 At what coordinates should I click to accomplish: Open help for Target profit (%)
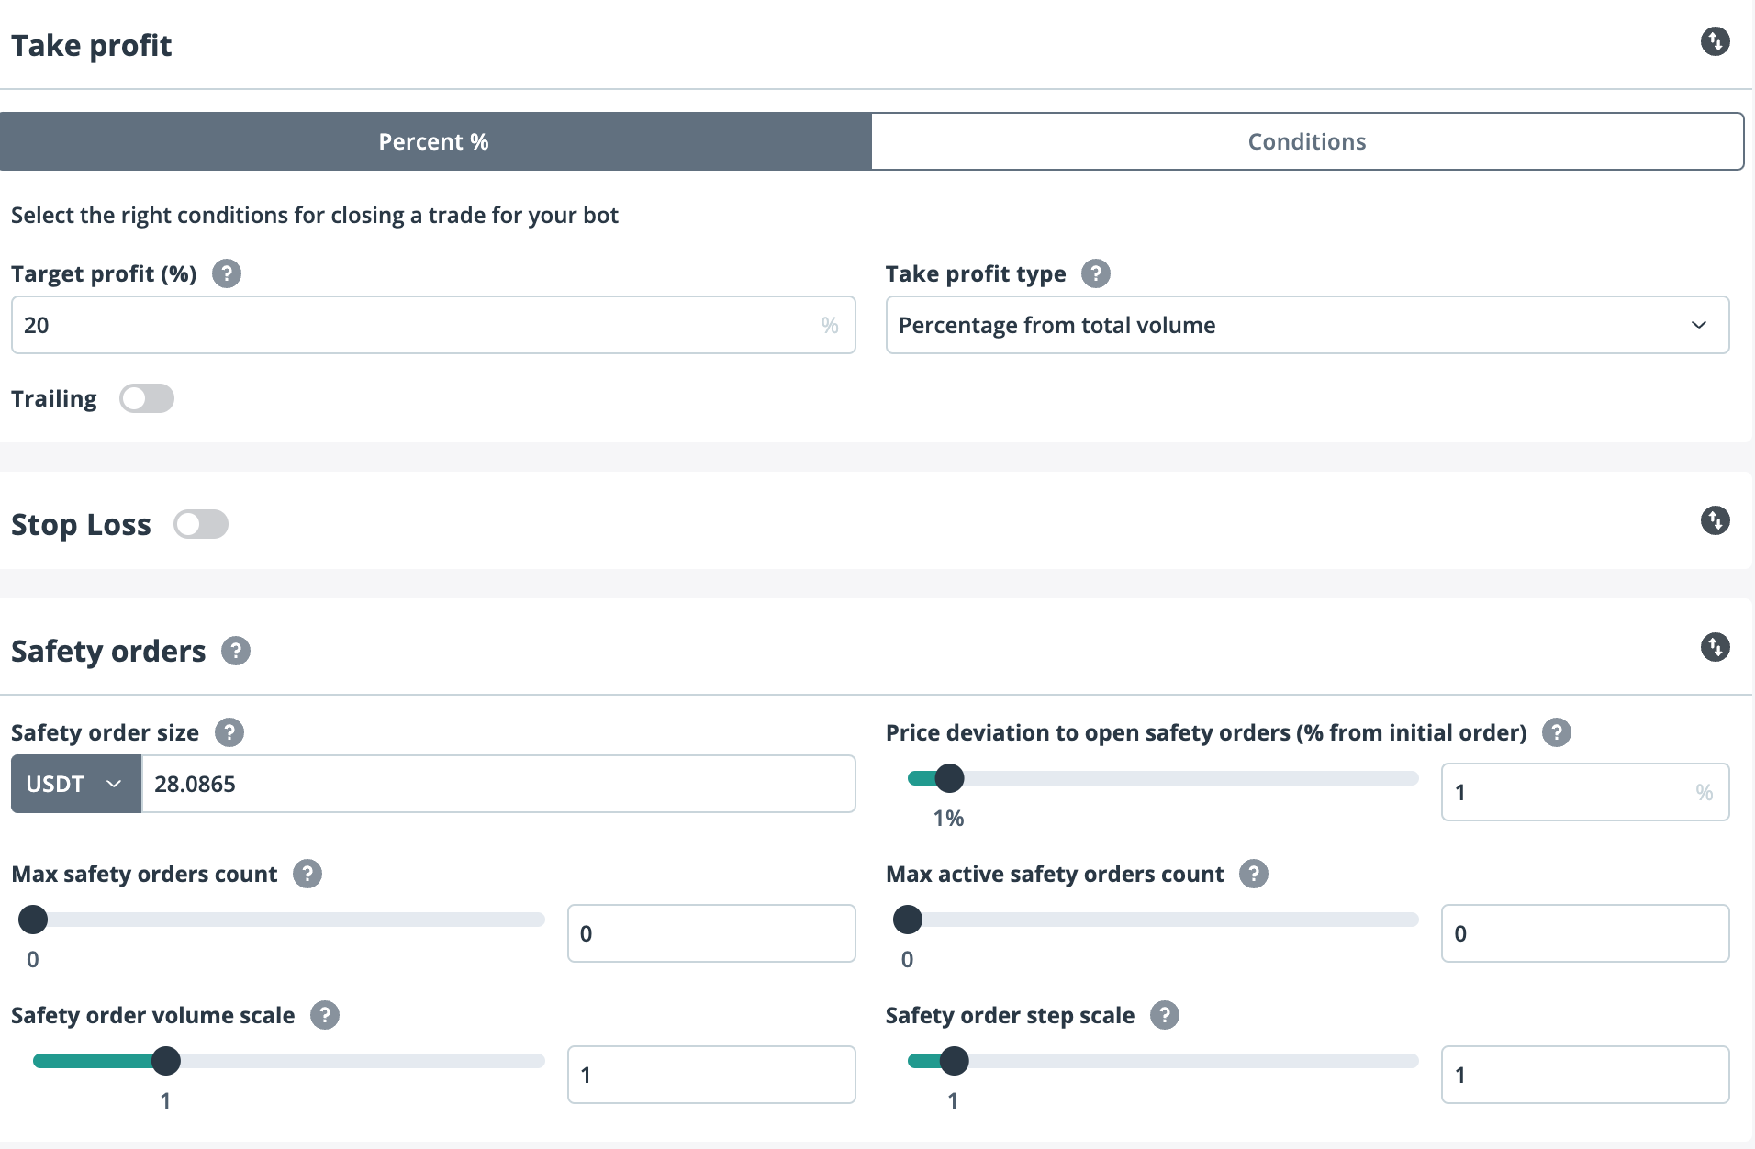(227, 273)
